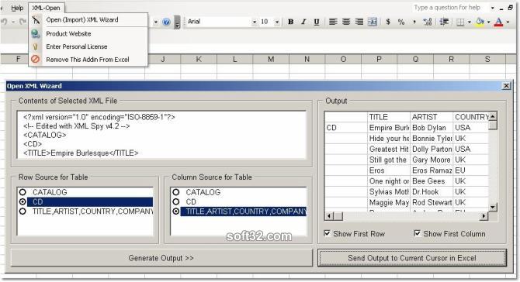520x282 pixels.
Task: Click the Increase Decimal icon
Action: coord(428,22)
